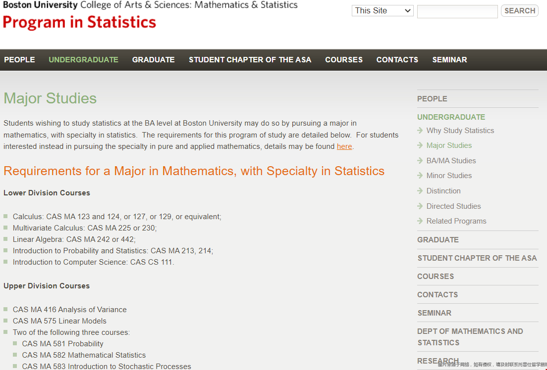Click the arrow icon beside BA/MA Studies
The image size is (547, 370).
pos(420,161)
